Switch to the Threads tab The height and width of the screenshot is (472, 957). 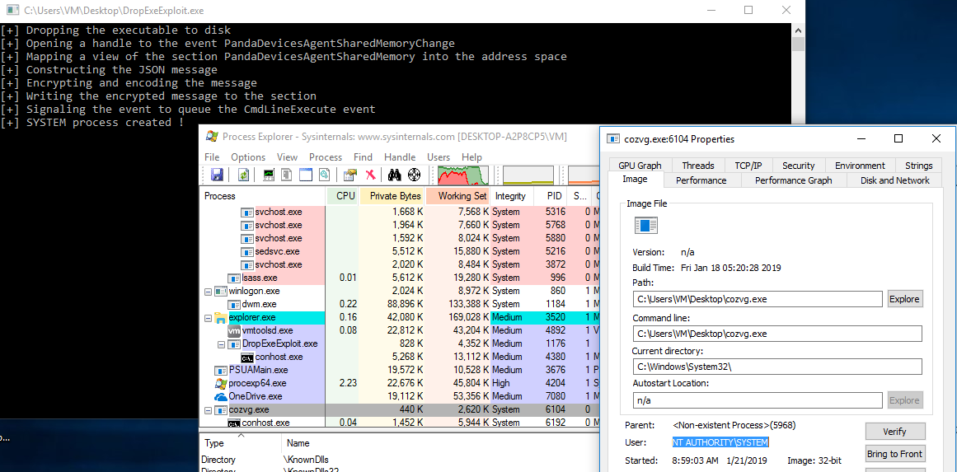(x=697, y=166)
